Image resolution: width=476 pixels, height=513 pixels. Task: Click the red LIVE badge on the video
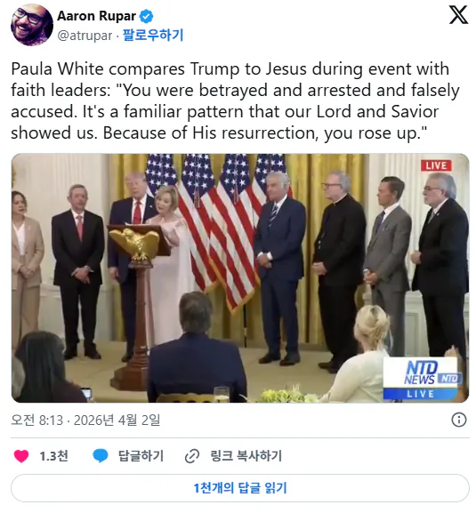(x=436, y=165)
